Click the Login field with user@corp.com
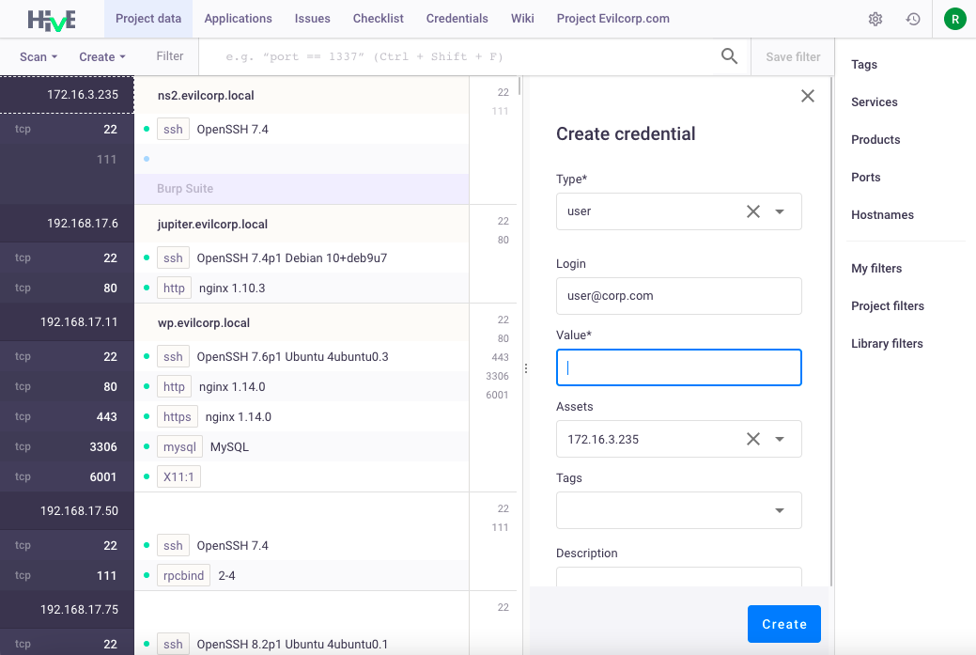The width and height of the screenshot is (976, 655). (x=678, y=296)
